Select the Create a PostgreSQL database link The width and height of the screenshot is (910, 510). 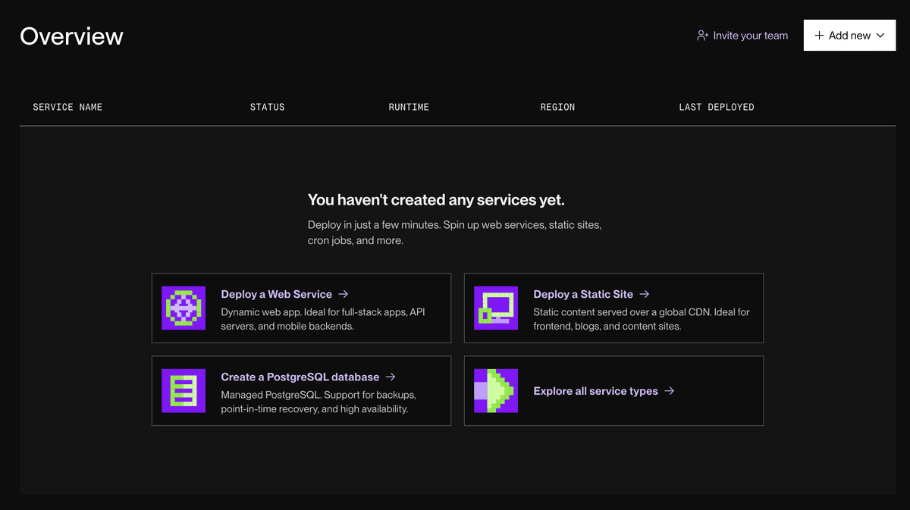[300, 377]
